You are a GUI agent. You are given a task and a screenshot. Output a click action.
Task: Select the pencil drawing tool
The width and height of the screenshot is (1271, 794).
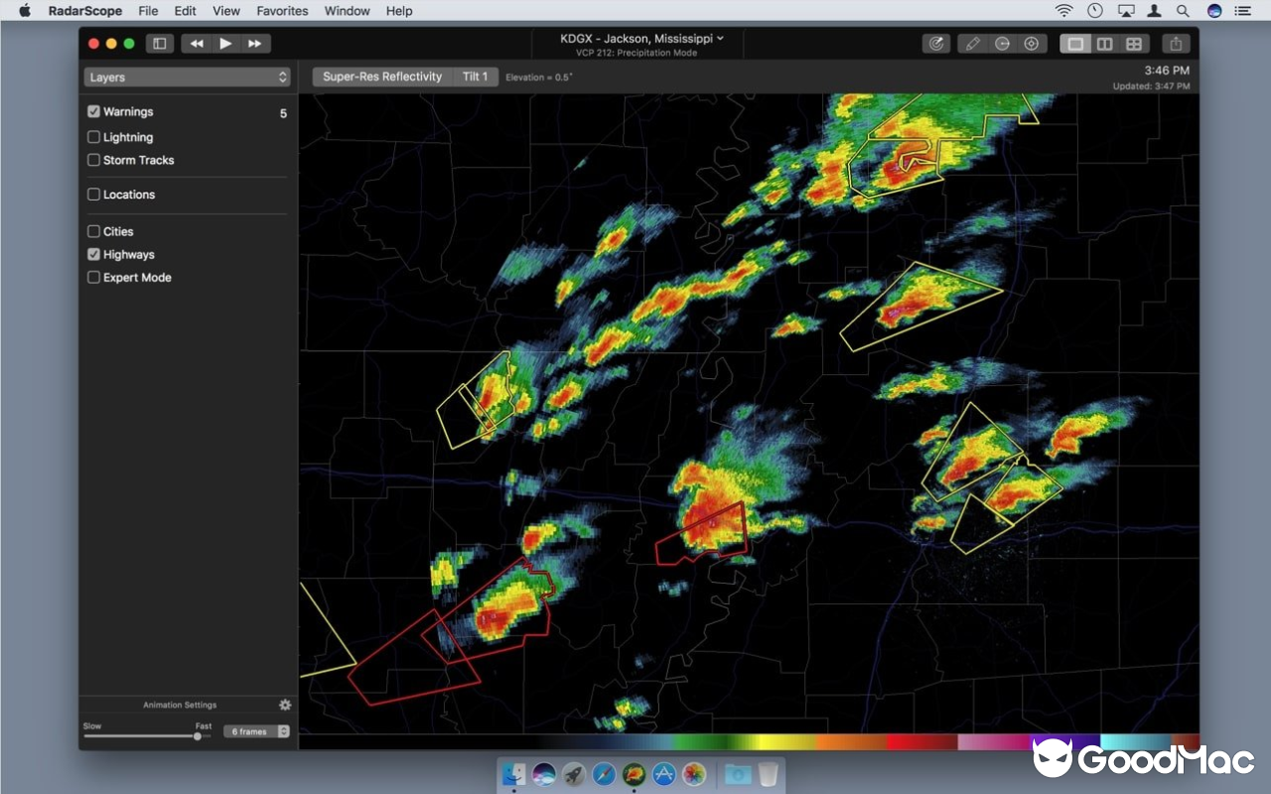(973, 44)
